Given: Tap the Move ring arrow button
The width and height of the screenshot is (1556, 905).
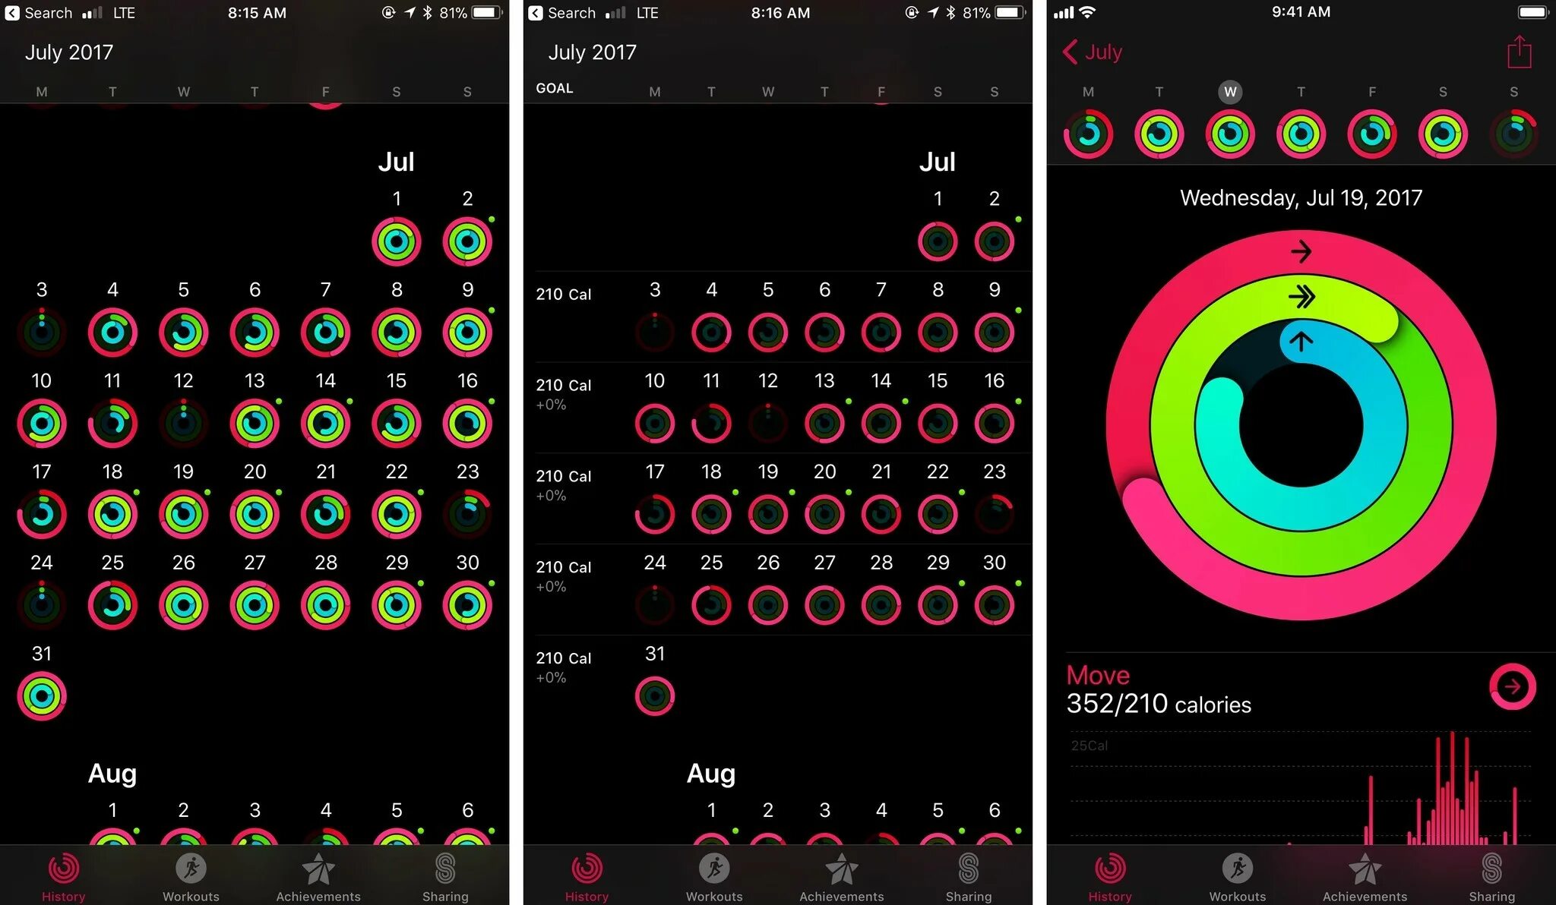Looking at the screenshot, I should (1516, 686).
